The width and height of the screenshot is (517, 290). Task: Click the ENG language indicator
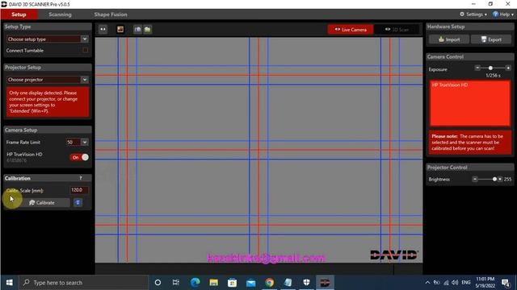[465, 283]
